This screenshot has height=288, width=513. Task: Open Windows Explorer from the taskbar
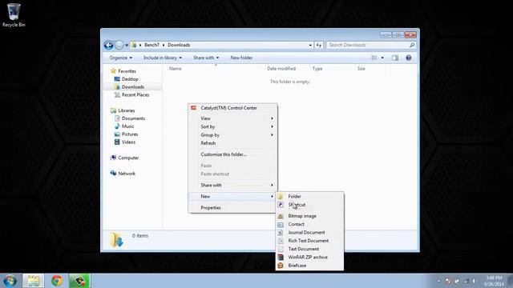pos(33,281)
